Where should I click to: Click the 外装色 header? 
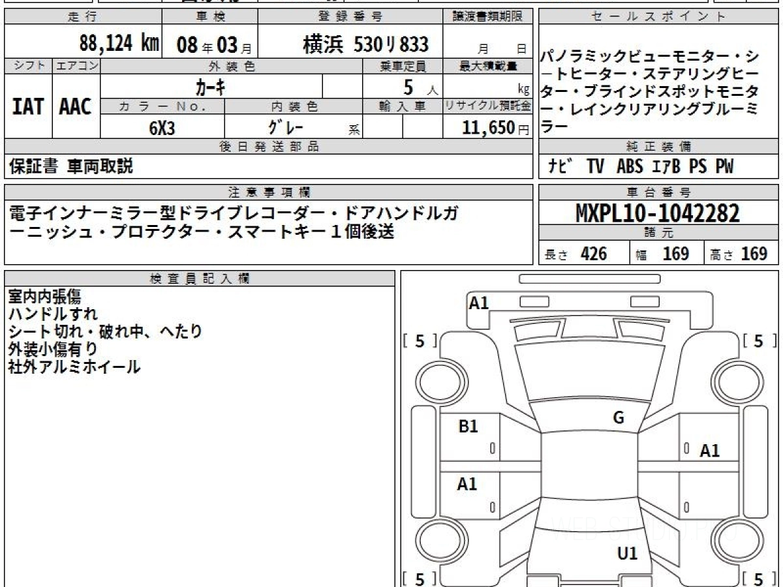coord(232,66)
